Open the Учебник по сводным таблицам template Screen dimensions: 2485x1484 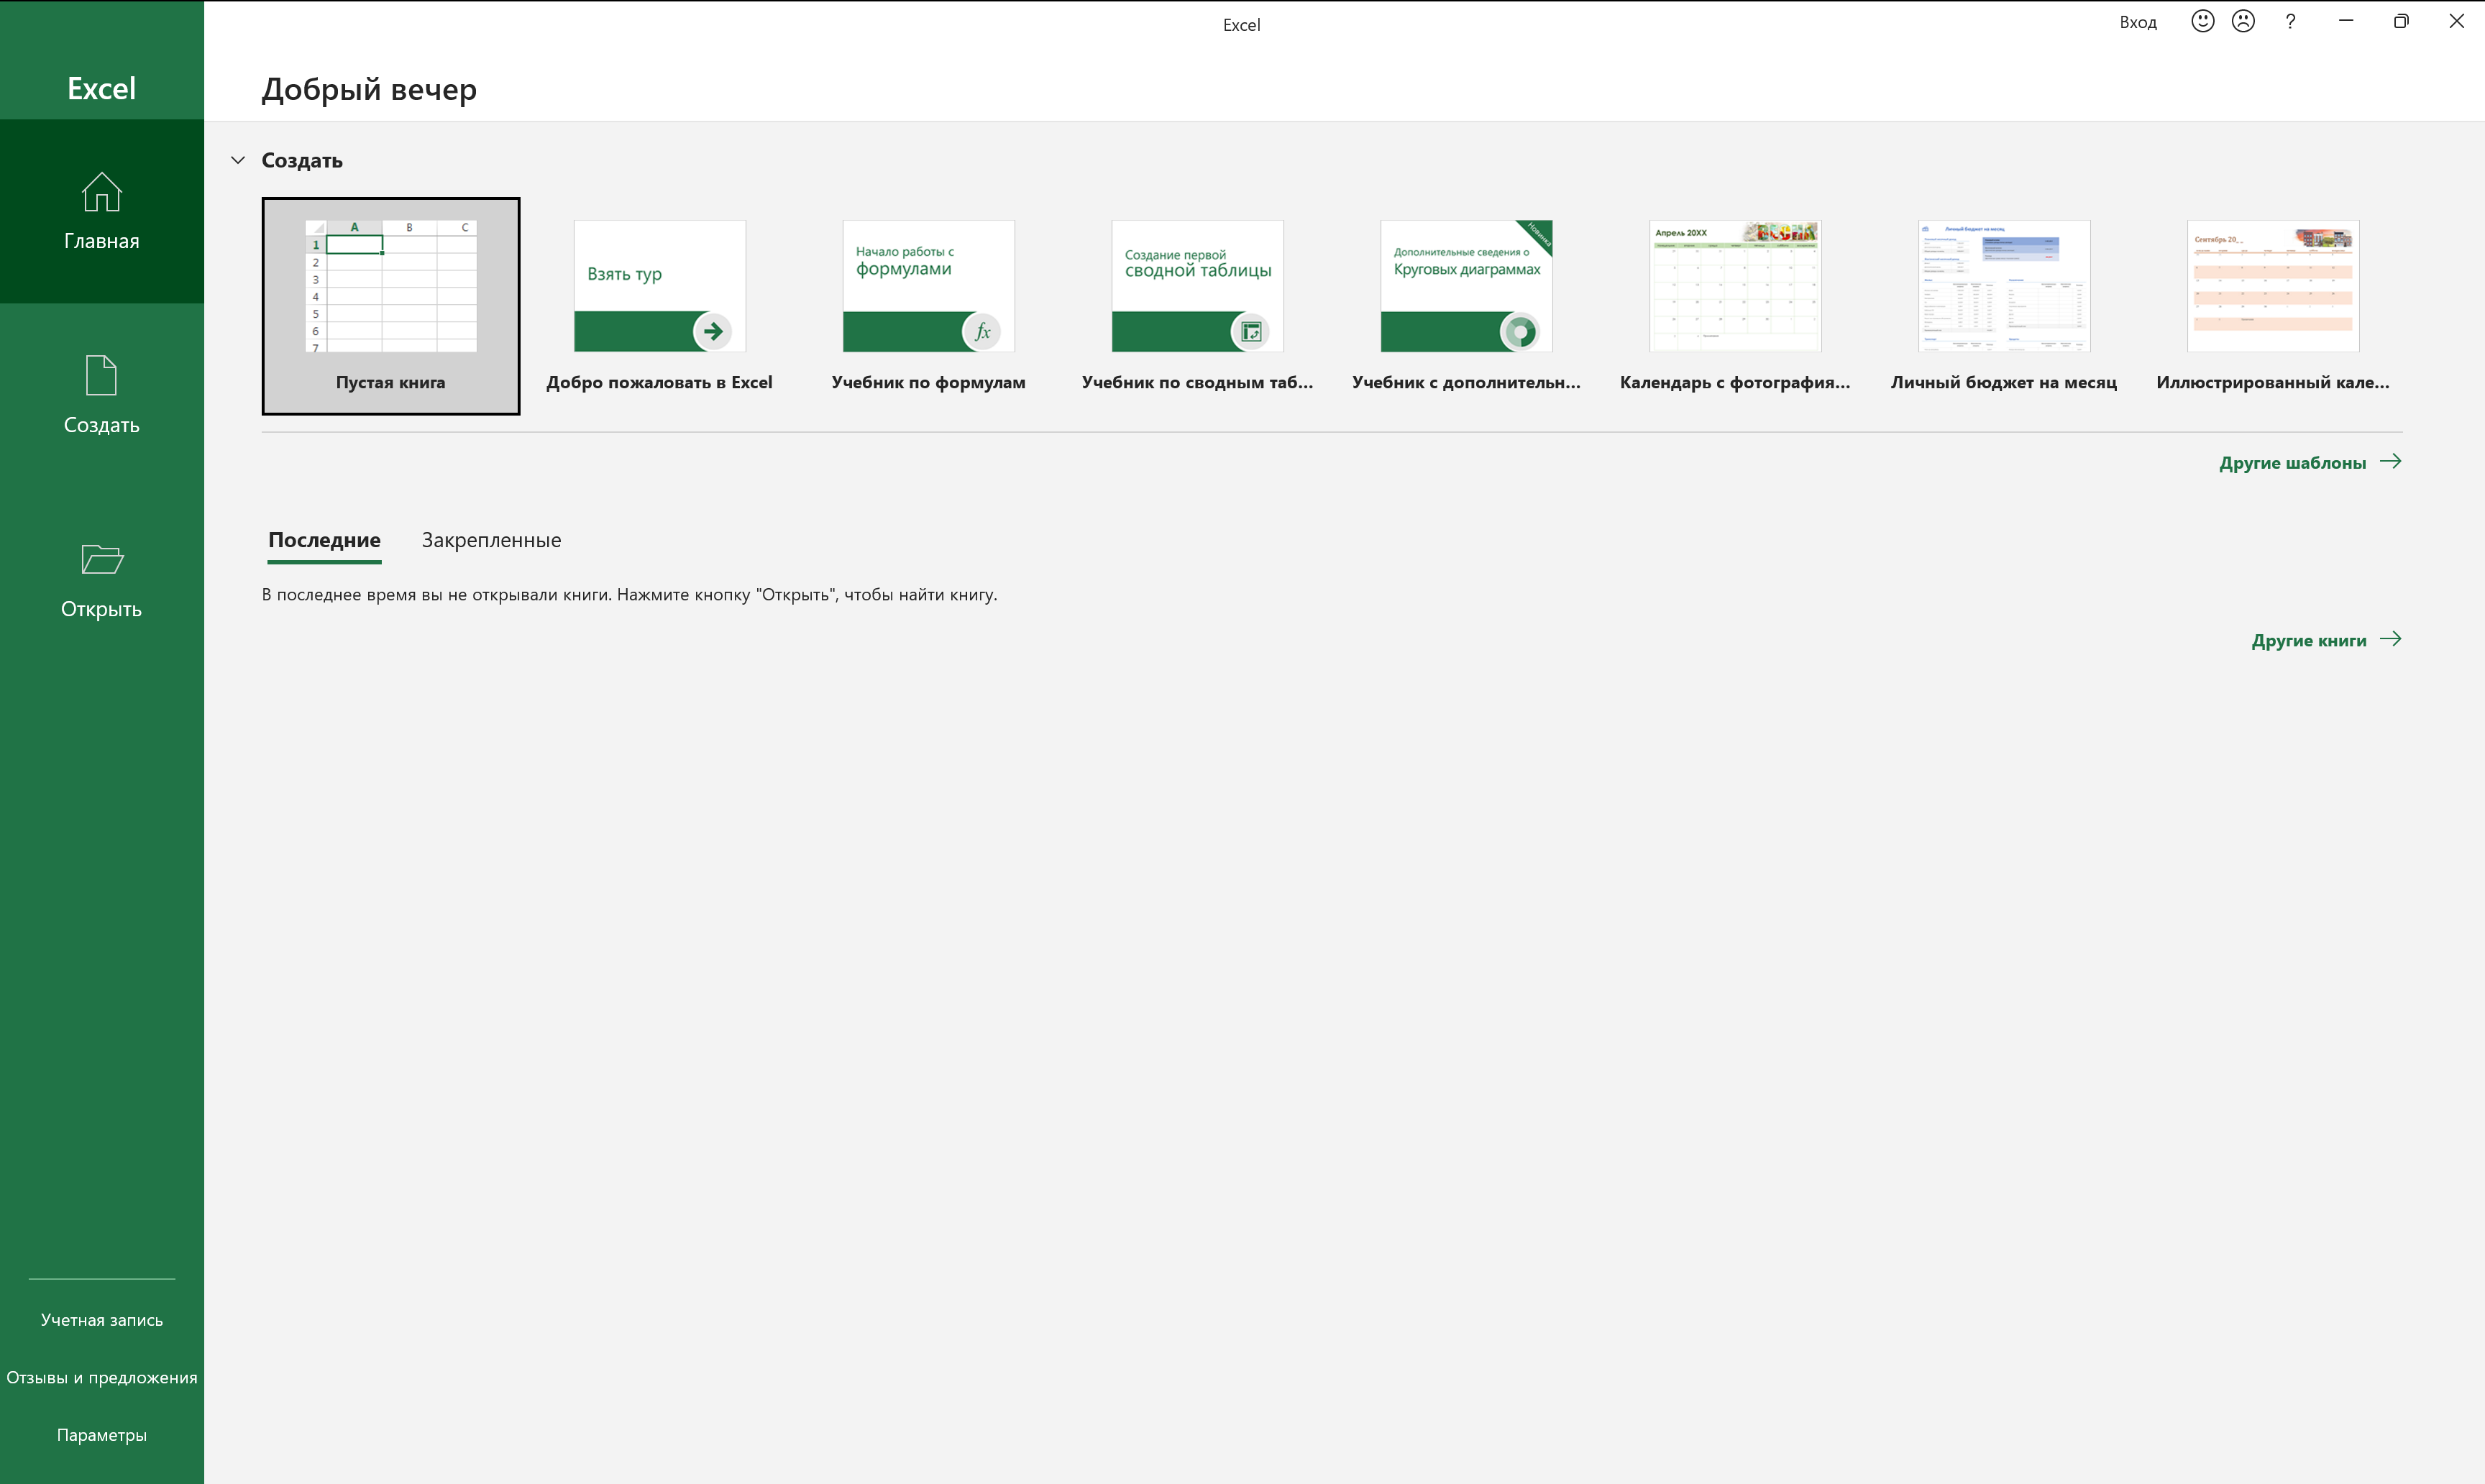point(1197,306)
